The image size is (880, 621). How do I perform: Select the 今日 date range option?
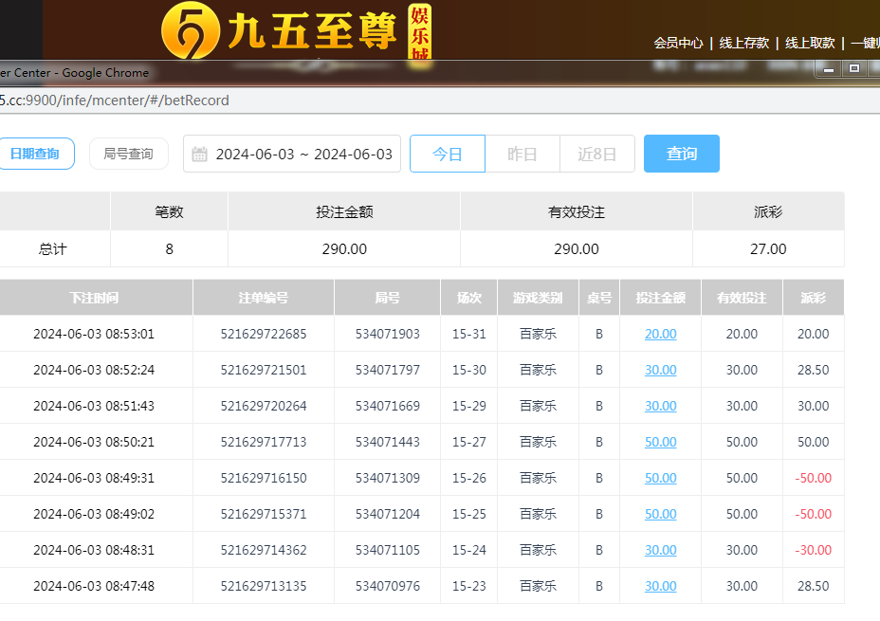pos(447,154)
